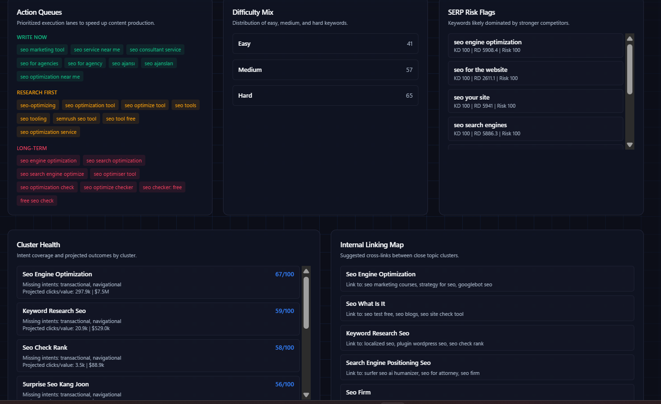The width and height of the screenshot is (661, 404).
Task: Click the 'Action Queues' panel heading
Action: pyautogui.click(x=39, y=12)
